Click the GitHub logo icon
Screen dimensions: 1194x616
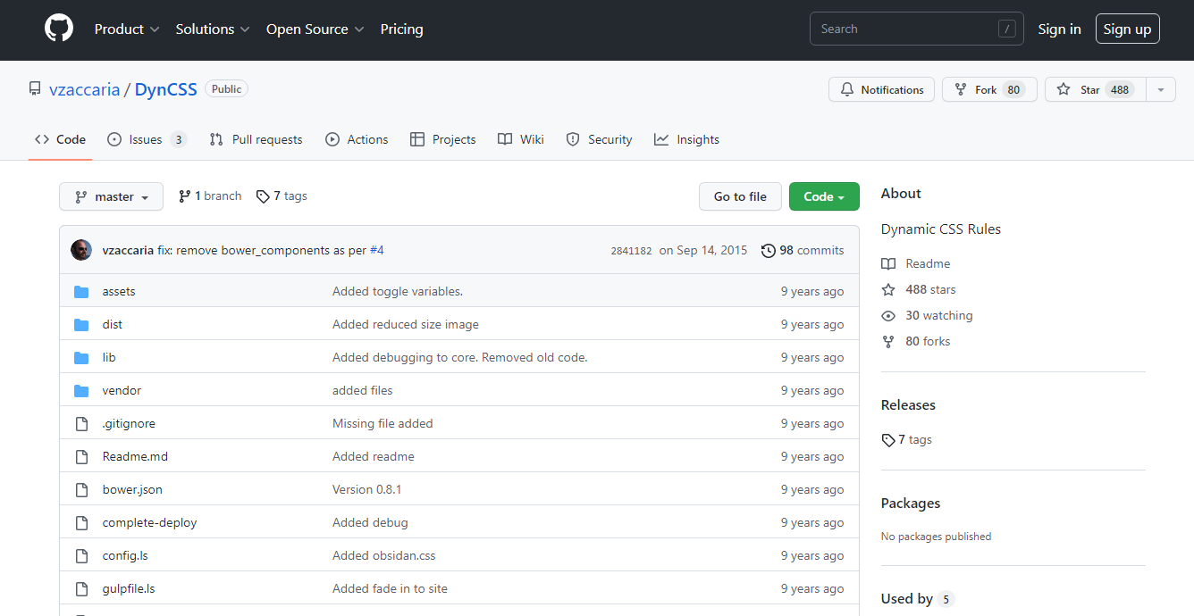pos(58,28)
